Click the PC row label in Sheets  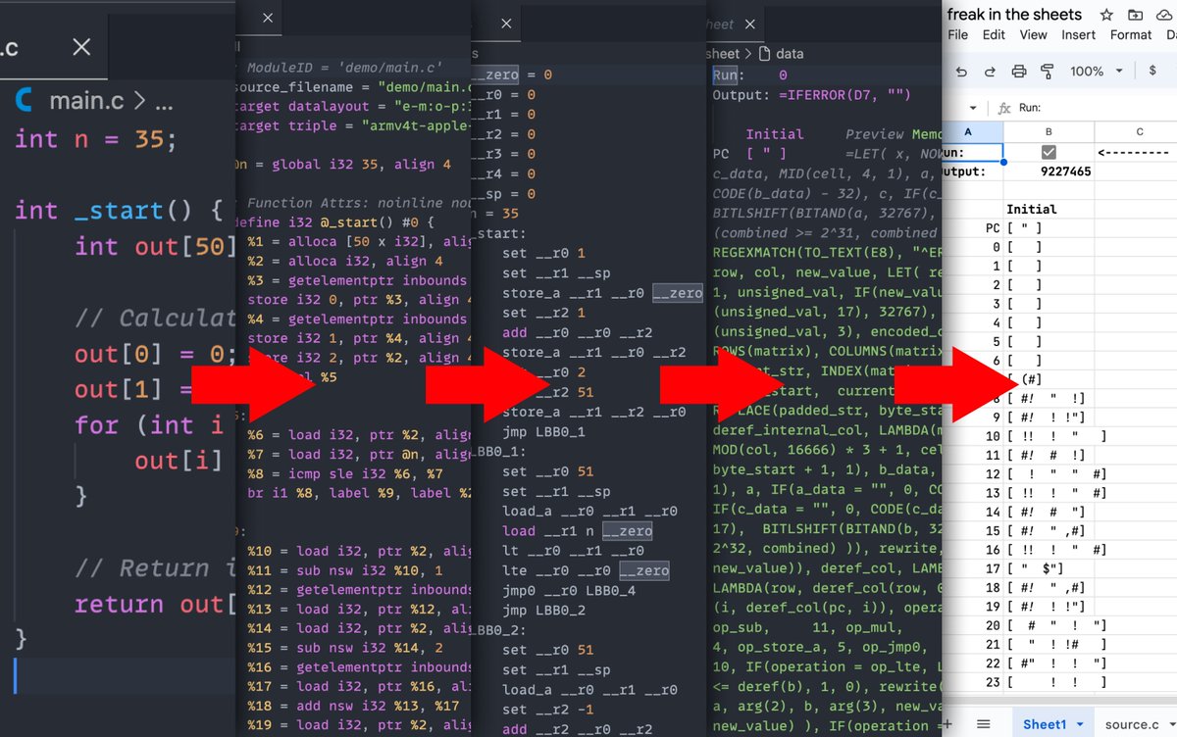tap(992, 228)
